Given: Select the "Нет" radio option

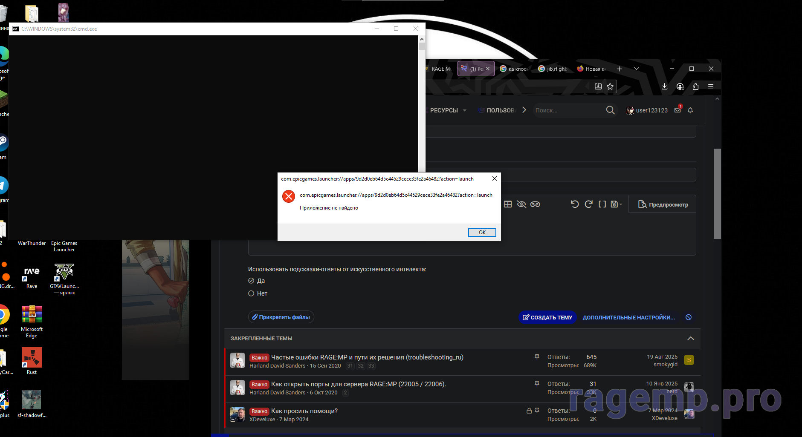Looking at the screenshot, I should [251, 293].
